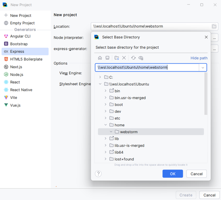The image size is (221, 200).
Task: Select the React generator
Action: [x=15, y=82]
